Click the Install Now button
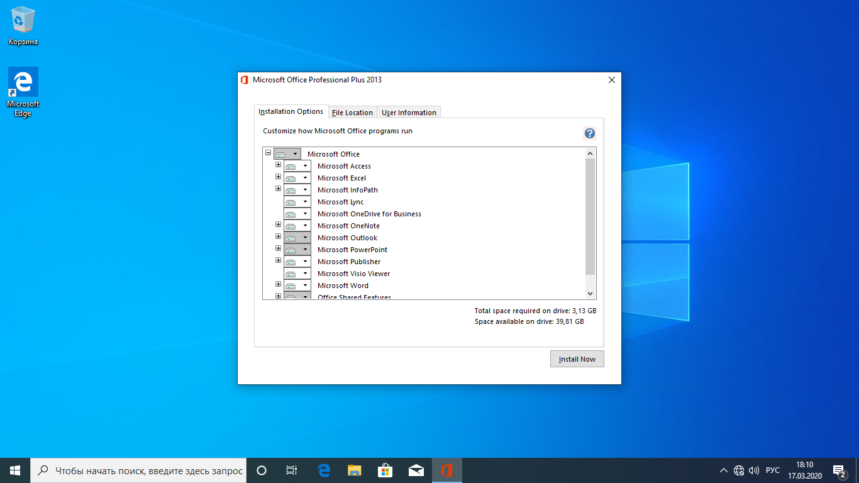 577,359
